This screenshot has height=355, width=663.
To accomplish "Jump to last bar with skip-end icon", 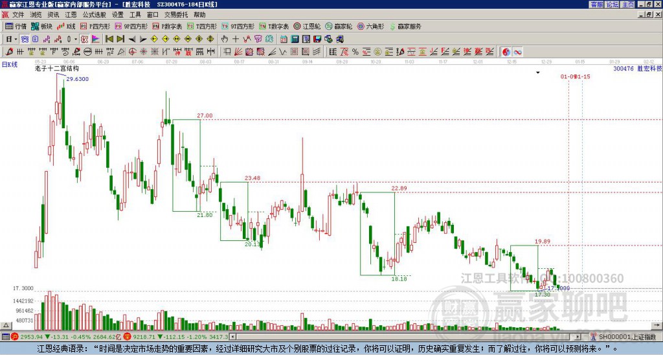I will pos(120,39).
